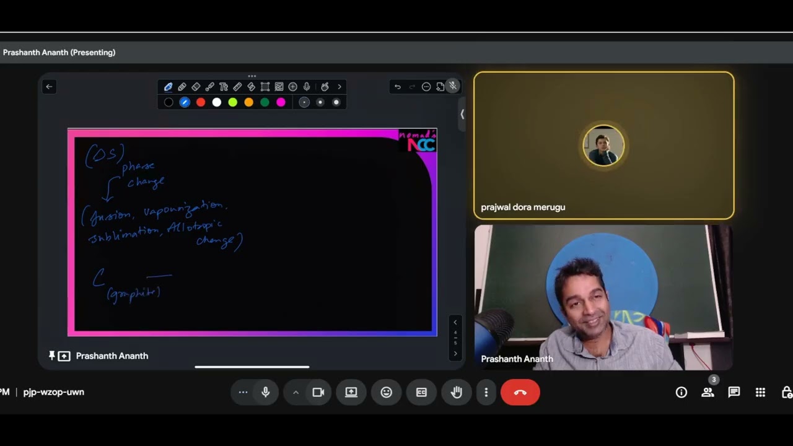
Task: Click Prashanth Ananth's video tile
Action: click(604, 297)
